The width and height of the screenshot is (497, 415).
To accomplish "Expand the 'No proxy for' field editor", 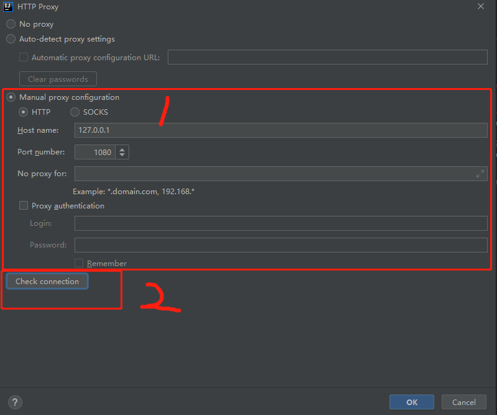I will click(x=480, y=174).
